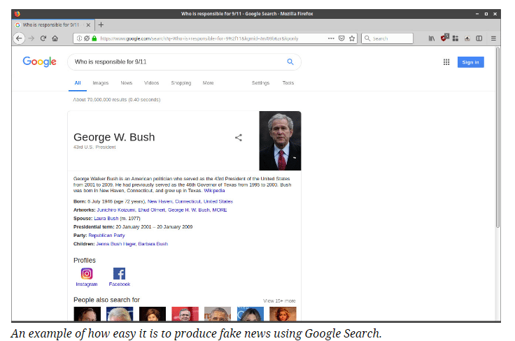Bookmark this page with the star
The image size is (515, 341).
point(352,38)
